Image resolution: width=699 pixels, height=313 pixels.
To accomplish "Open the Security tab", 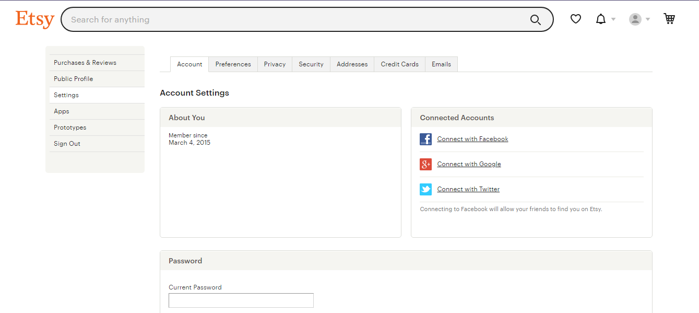I will tap(311, 64).
